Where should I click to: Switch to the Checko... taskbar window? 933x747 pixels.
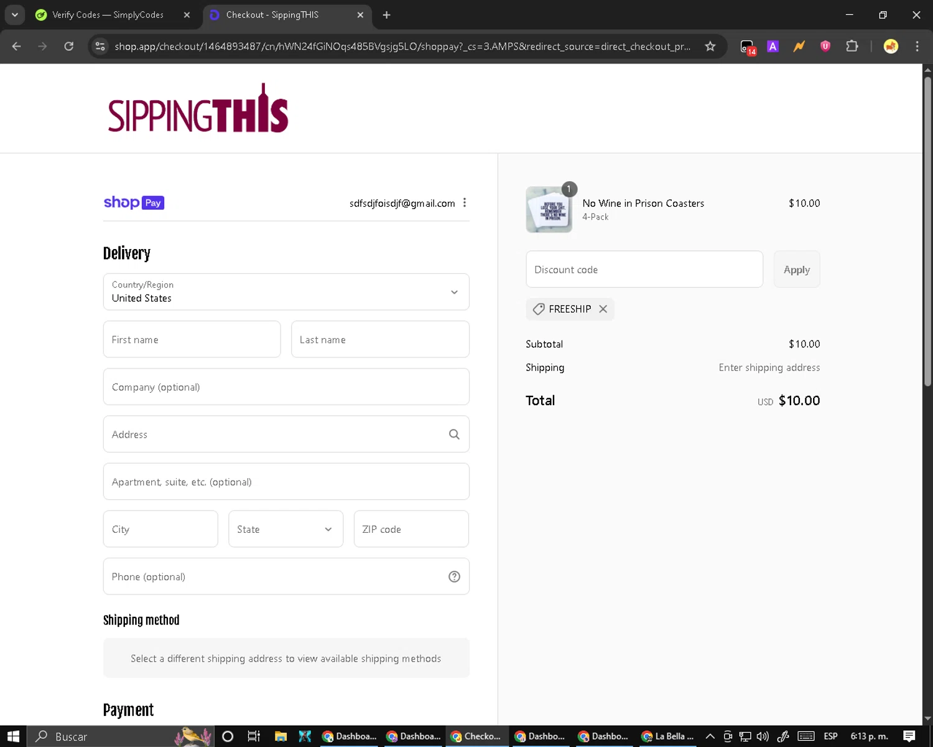coord(476,736)
